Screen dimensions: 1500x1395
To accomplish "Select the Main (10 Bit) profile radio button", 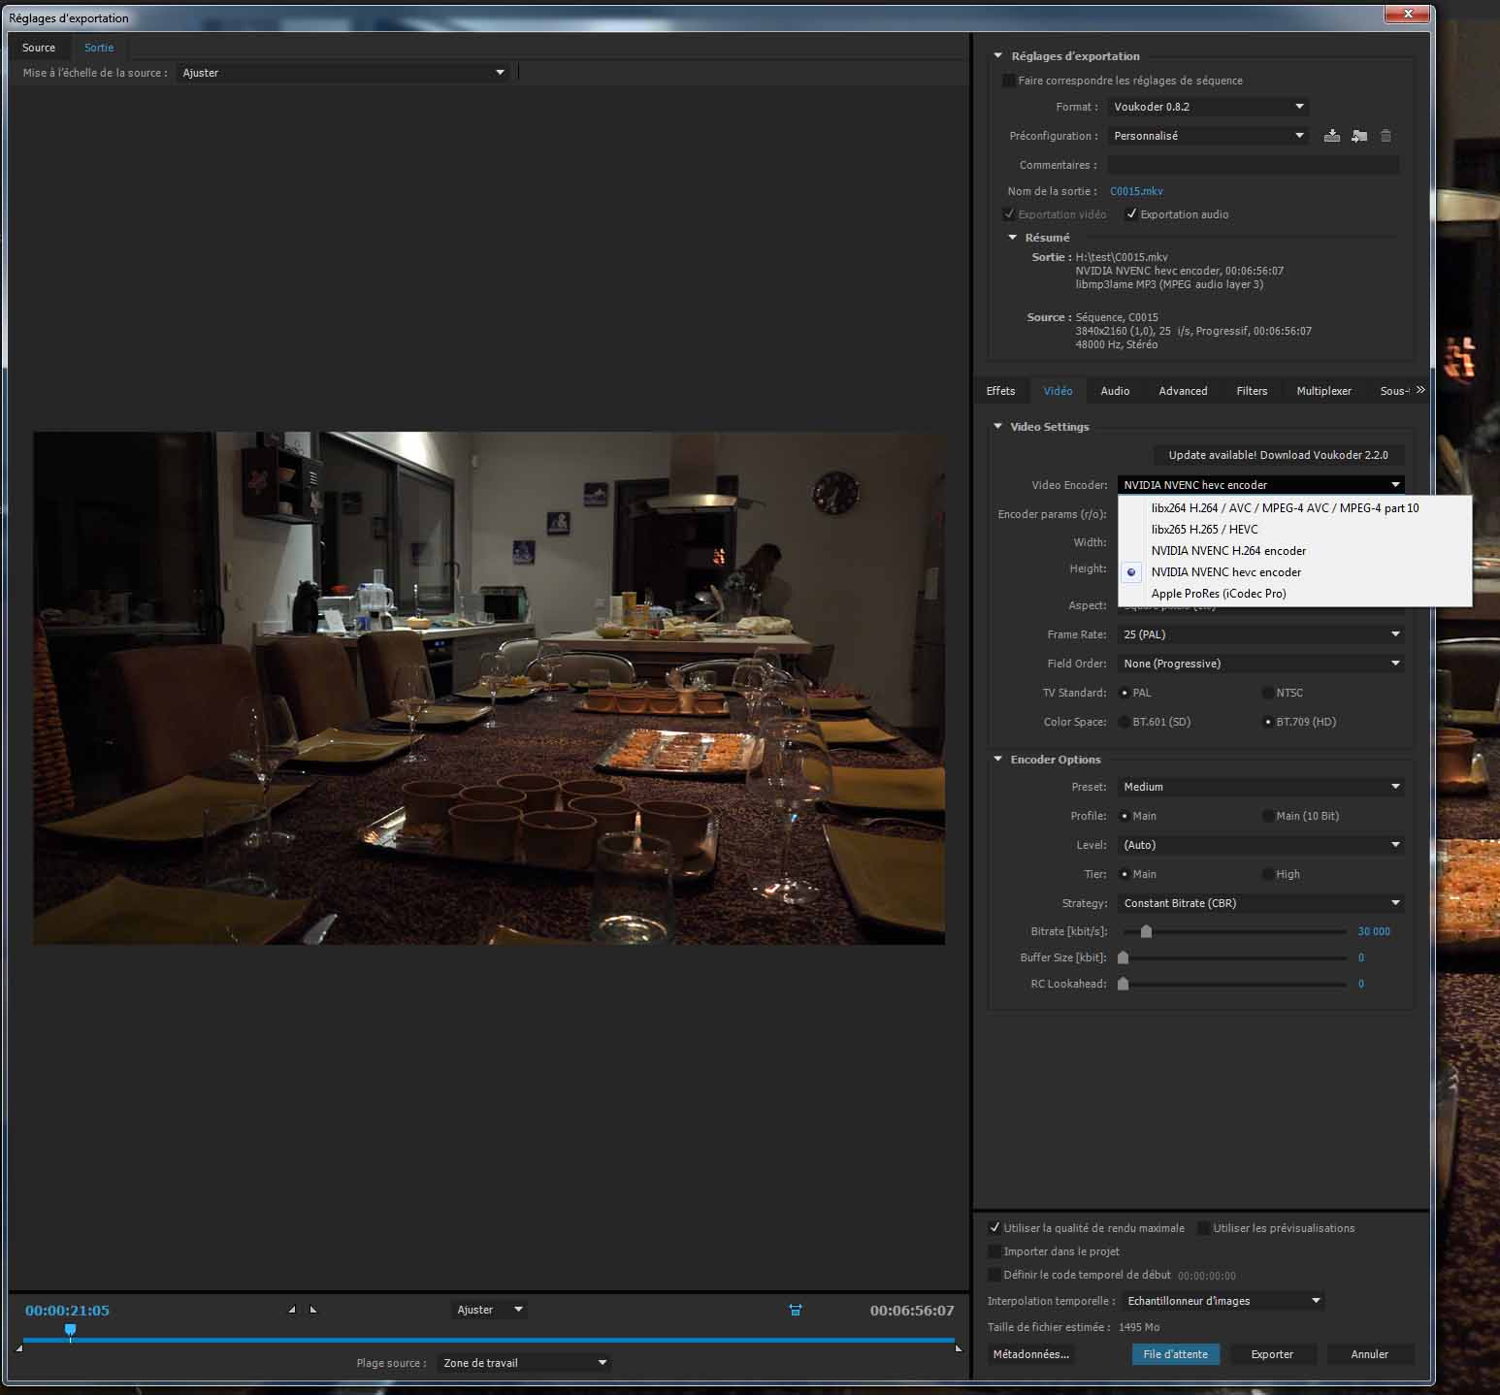I will click(1267, 816).
